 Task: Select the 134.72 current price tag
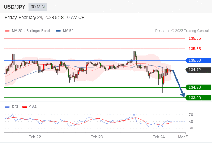(x=198, y=70)
